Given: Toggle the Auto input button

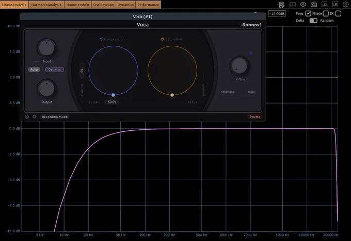Looking at the screenshot, I should click(x=34, y=70).
